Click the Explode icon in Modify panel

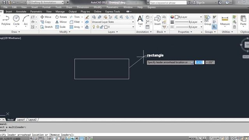[x=87, y=22]
